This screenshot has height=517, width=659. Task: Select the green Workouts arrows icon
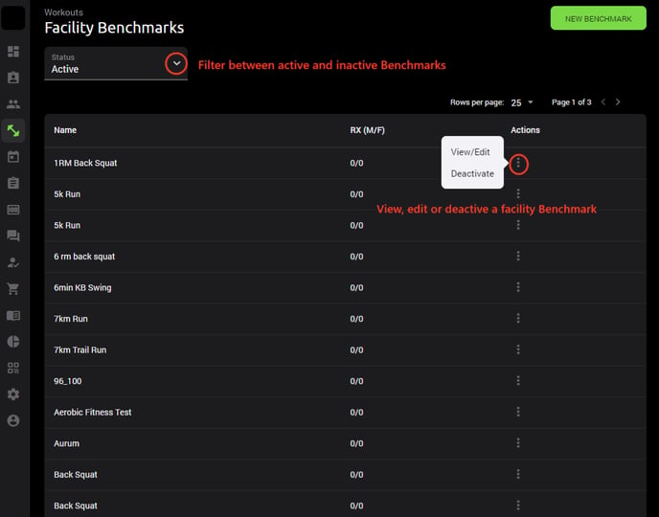coord(13,130)
